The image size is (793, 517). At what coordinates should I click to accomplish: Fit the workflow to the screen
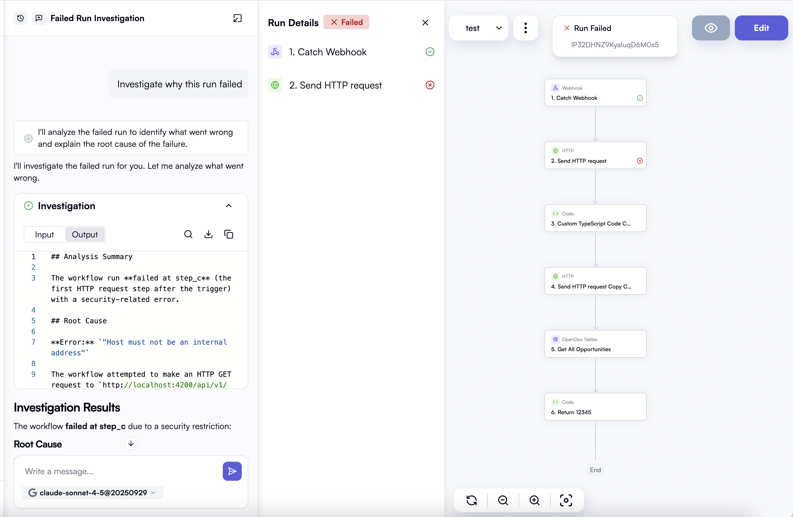pos(566,500)
